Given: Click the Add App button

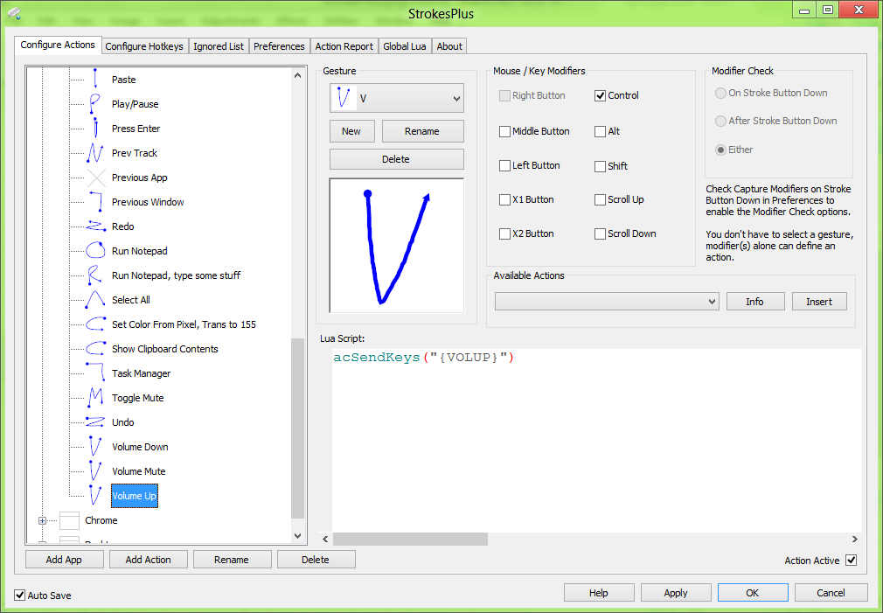Looking at the screenshot, I should point(64,560).
